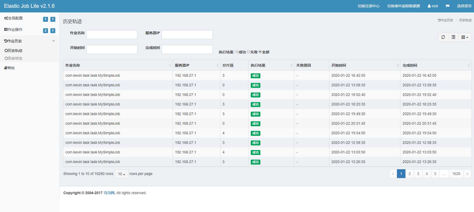Click 'Showing 1 to 10 of 16280 rows' text
474x212 pixels.
[x=88, y=174]
